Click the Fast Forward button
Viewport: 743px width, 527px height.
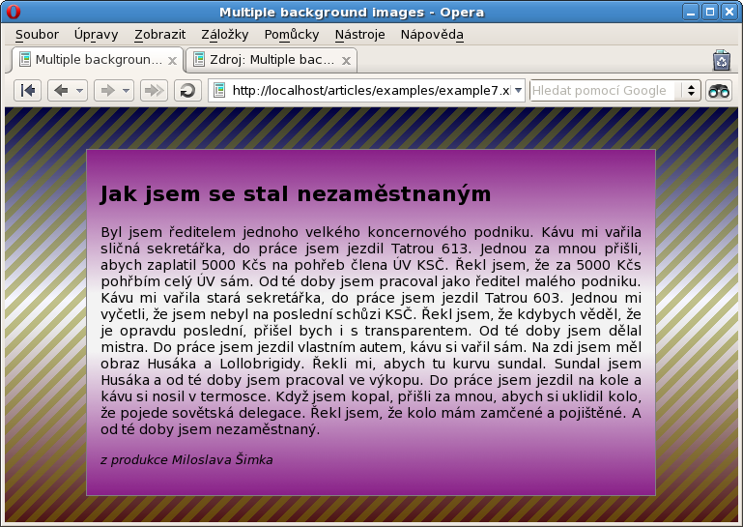point(154,90)
